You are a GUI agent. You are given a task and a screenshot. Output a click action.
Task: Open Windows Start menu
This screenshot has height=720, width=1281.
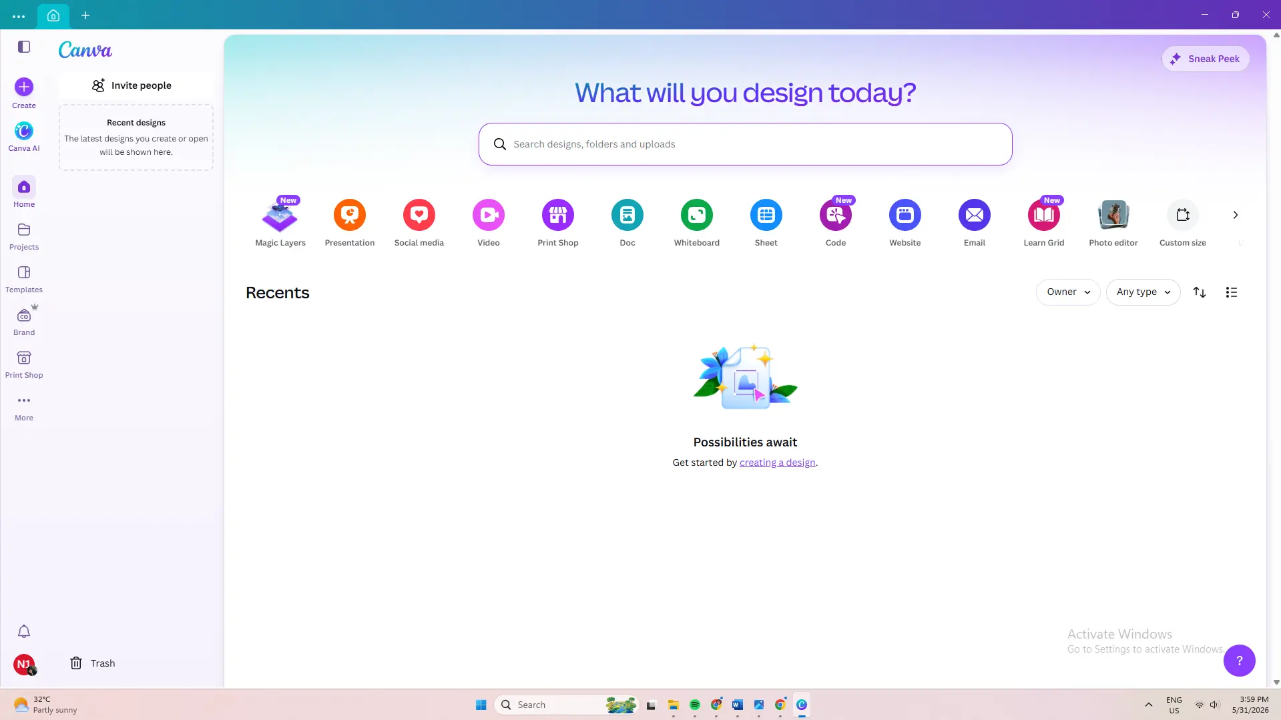click(x=481, y=705)
